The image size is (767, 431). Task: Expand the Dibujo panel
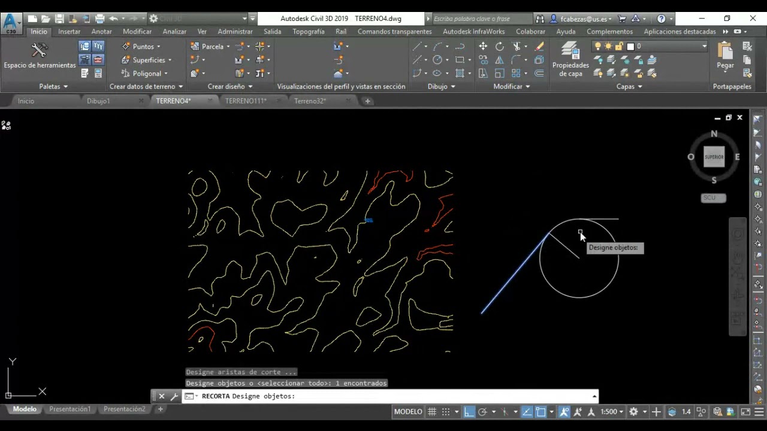(x=442, y=86)
